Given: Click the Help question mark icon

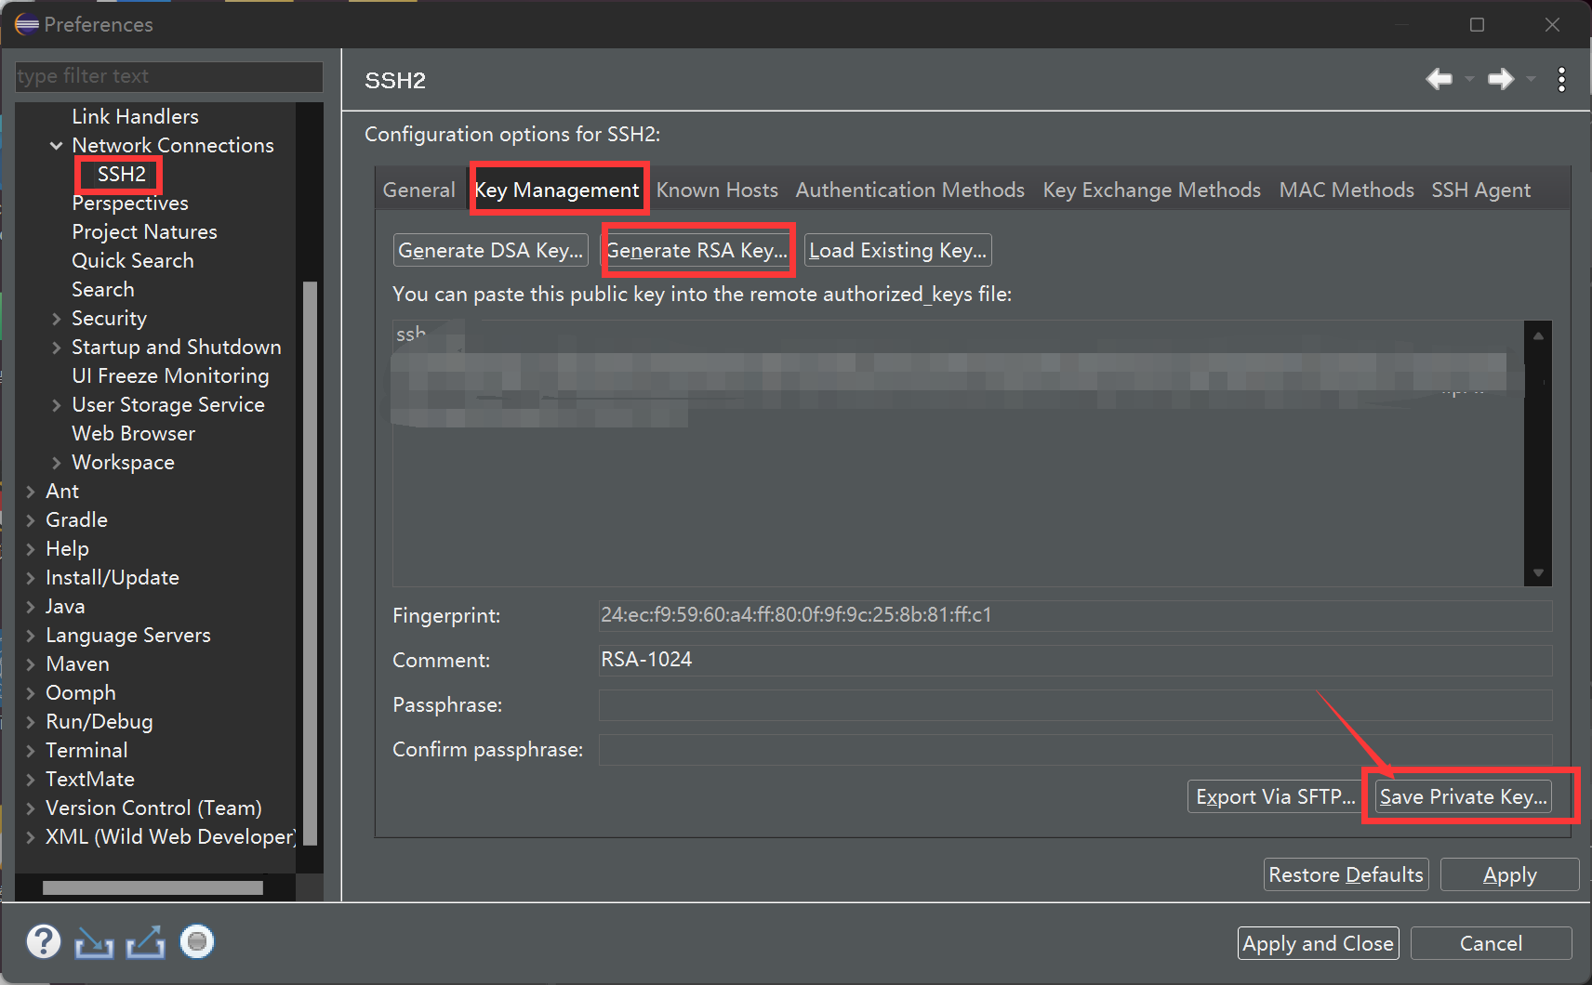Looking at the screenshot, I should tap(43, 941).
